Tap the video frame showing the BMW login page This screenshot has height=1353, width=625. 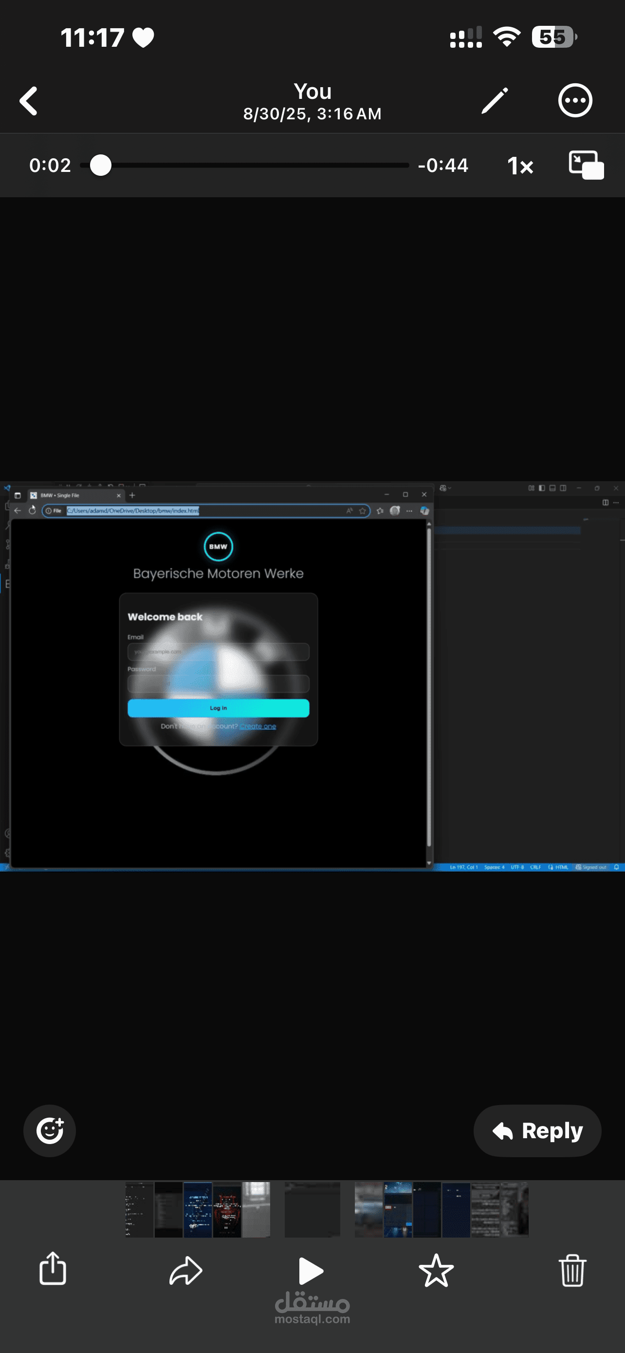pos(312,676)
